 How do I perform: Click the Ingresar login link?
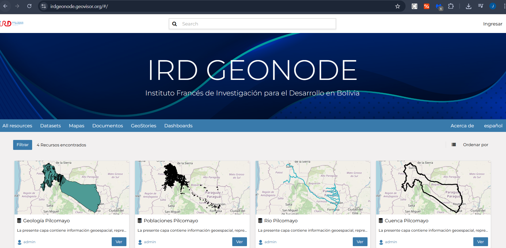493,24
